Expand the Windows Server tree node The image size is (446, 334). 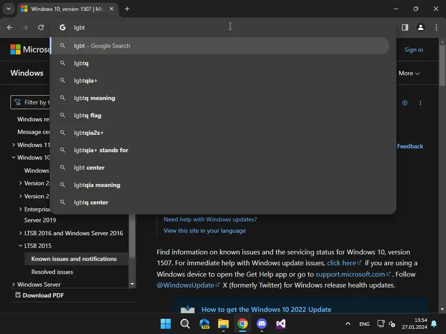click(14, 284)
